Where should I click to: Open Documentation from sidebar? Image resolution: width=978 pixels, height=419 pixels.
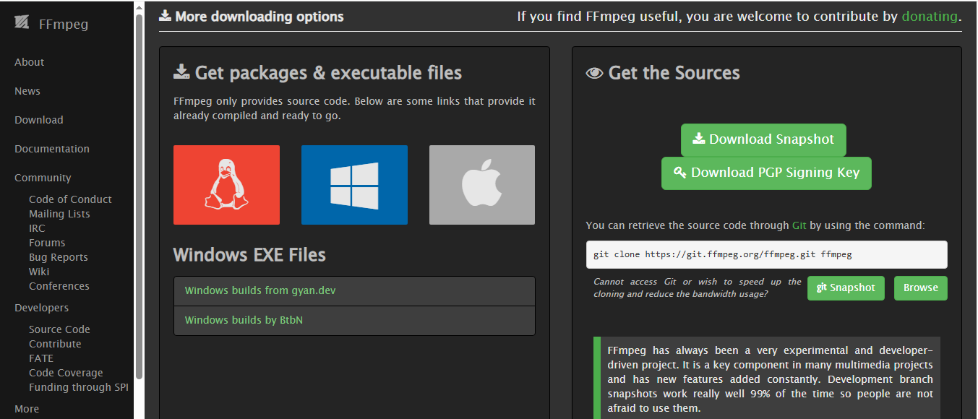point(52,149)
